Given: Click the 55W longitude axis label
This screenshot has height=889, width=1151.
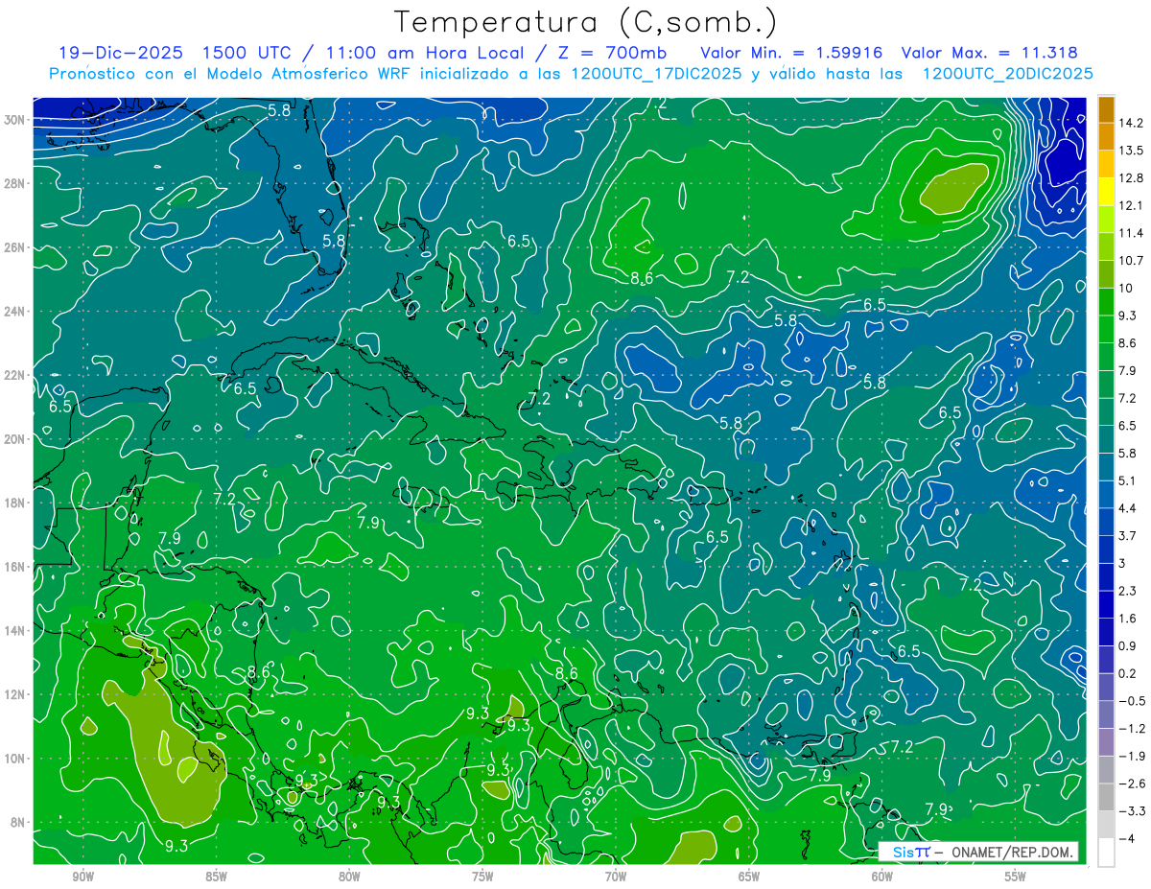Looking at the screenshot, I should point(1016,877).
